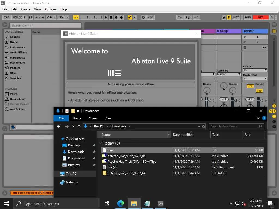Viewport: 279px width, 209px height.
Task: Toggle the MIDI map mode switch
Action: [248, 17]
